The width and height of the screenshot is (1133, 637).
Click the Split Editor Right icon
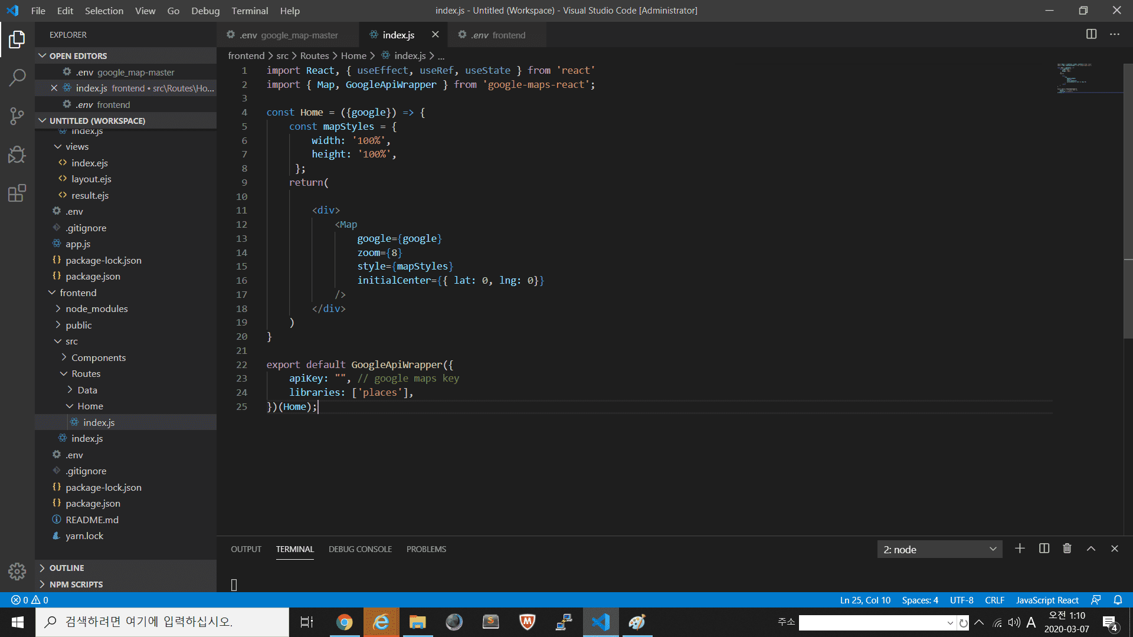point(1091,34)
